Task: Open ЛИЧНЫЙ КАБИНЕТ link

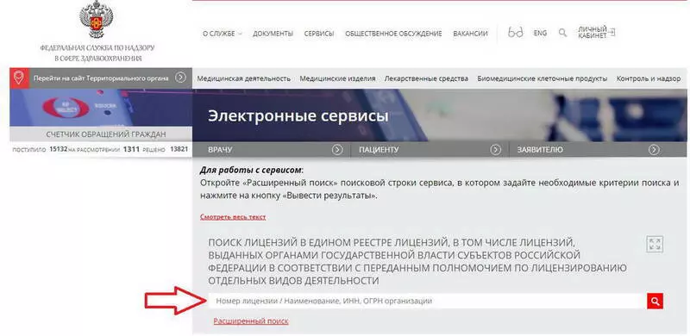Action: pos(593,32)
